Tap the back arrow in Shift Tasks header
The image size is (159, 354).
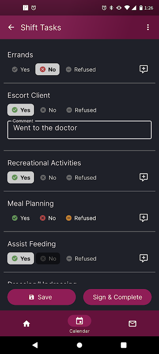pos(11,27)
